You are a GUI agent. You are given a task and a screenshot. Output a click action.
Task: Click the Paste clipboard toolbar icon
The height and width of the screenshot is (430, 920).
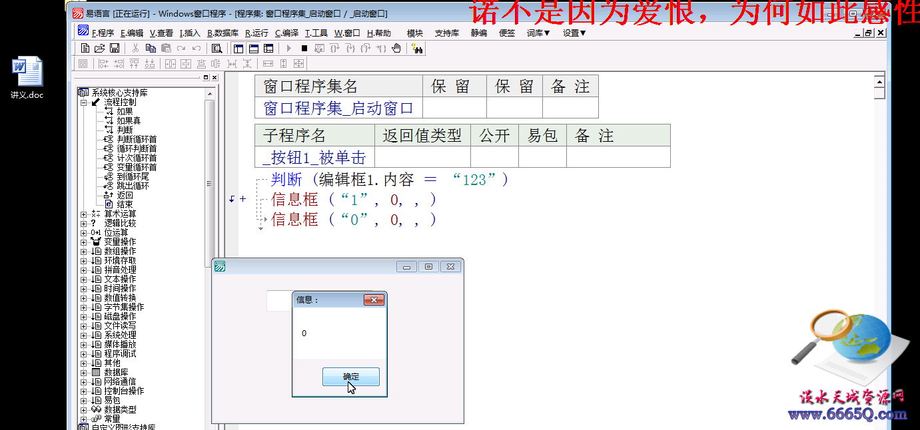point(166,48)
